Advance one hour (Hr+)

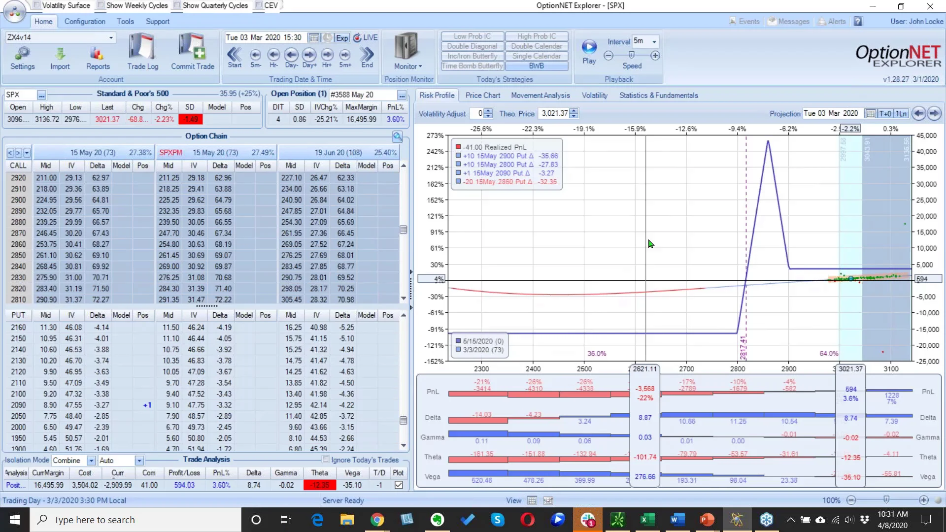(327, 57)
